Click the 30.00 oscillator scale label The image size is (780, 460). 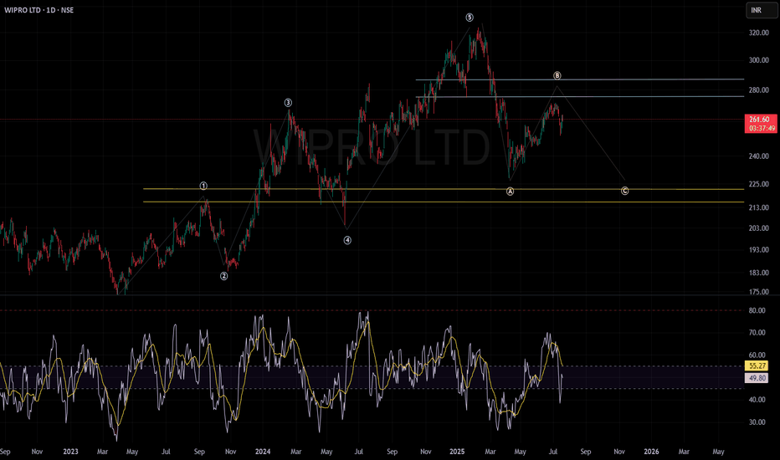pyautogui.click(x=757, y=422)
